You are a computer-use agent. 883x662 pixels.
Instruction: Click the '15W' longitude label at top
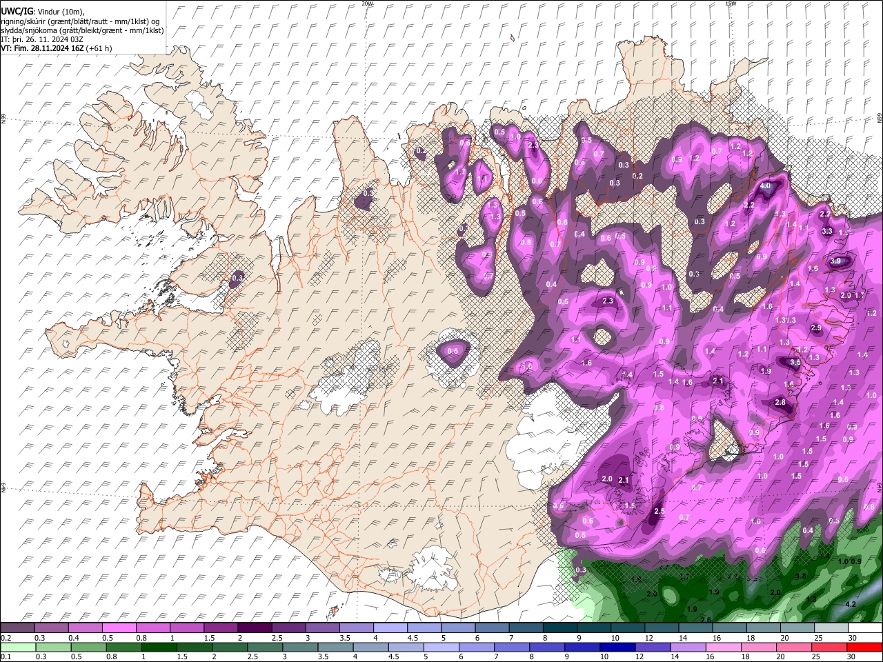click(731, 3)
